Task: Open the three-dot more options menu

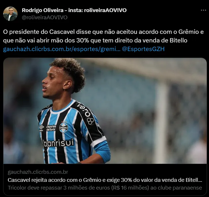Action: [204, 10]
